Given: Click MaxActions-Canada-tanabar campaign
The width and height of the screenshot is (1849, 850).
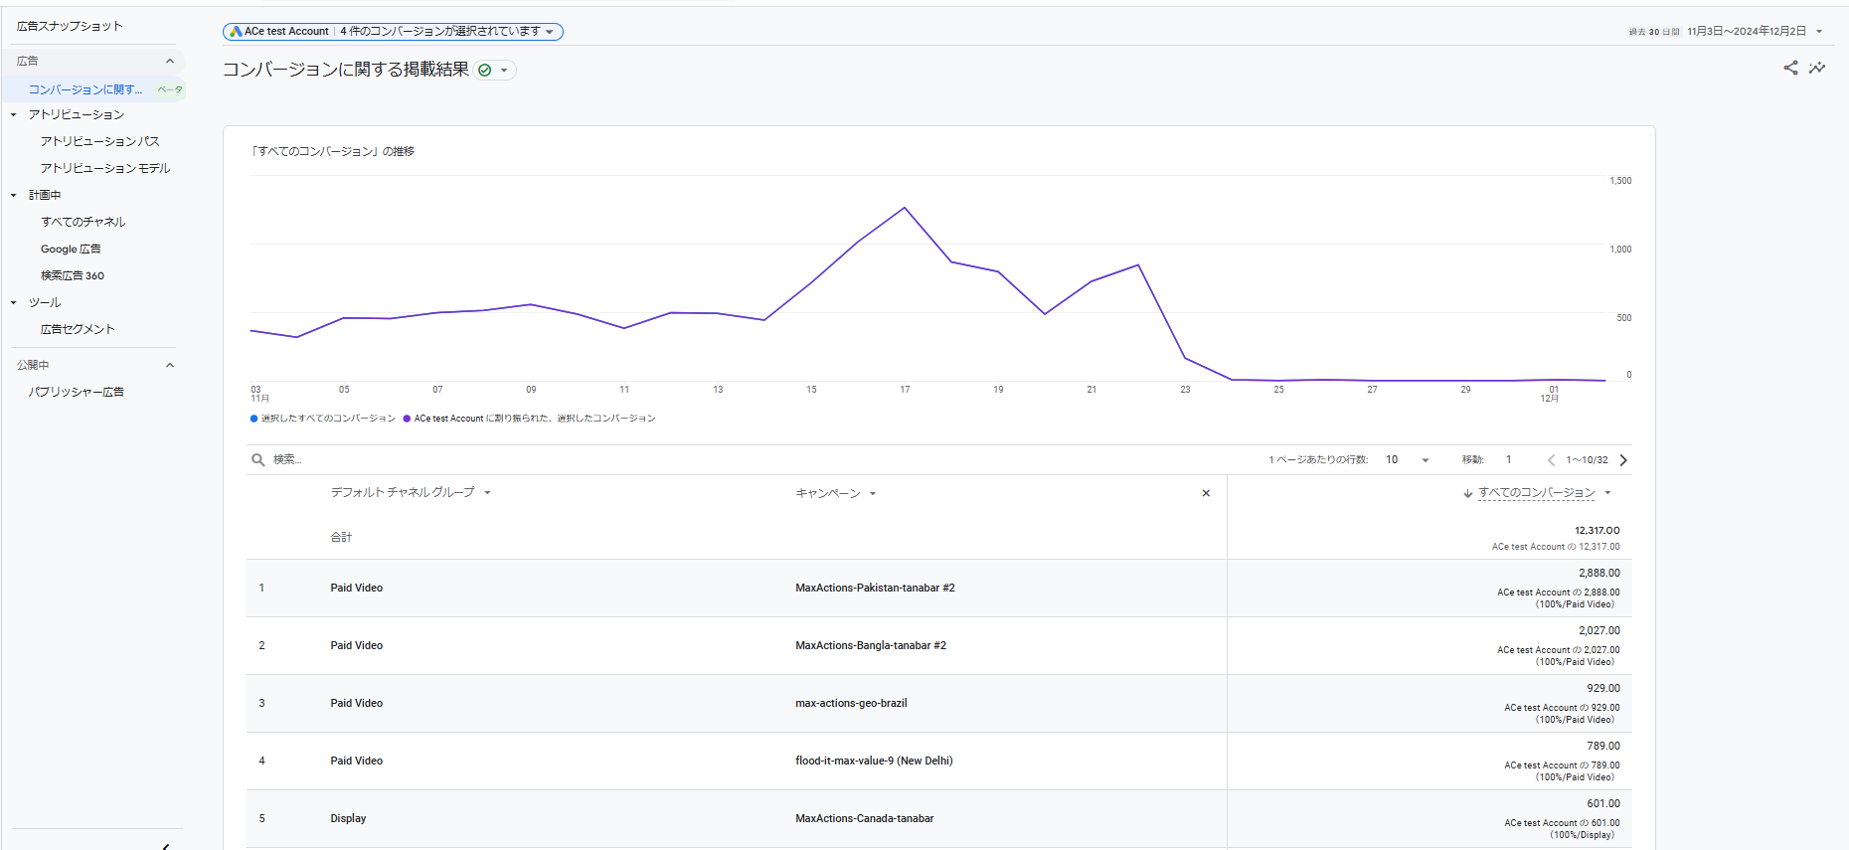Looking at the screenshot, I should coord(865,818).
